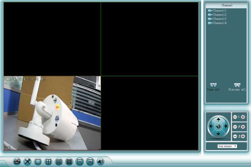Switch to four-split view layout
The image size is (251, 167).
(49, 161)
